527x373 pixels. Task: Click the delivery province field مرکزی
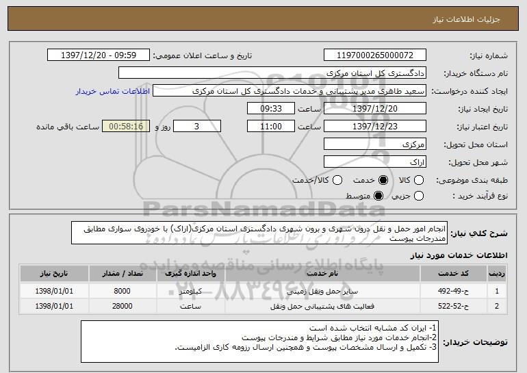375,144
